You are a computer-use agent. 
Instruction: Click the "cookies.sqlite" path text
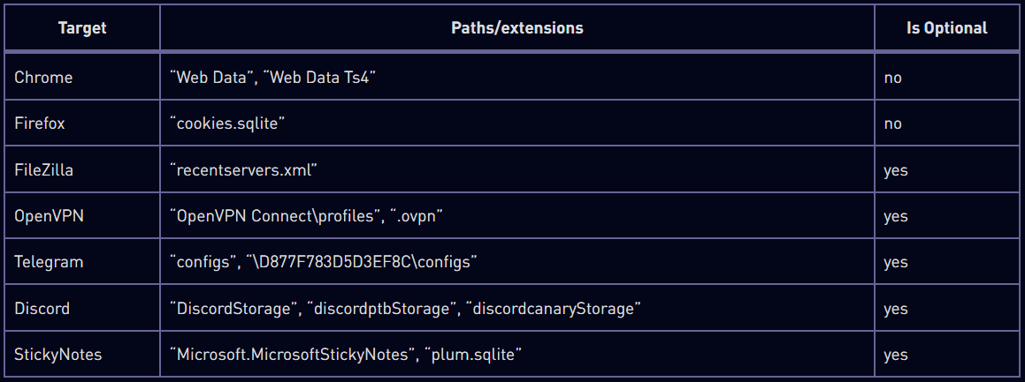click(228, 124)
